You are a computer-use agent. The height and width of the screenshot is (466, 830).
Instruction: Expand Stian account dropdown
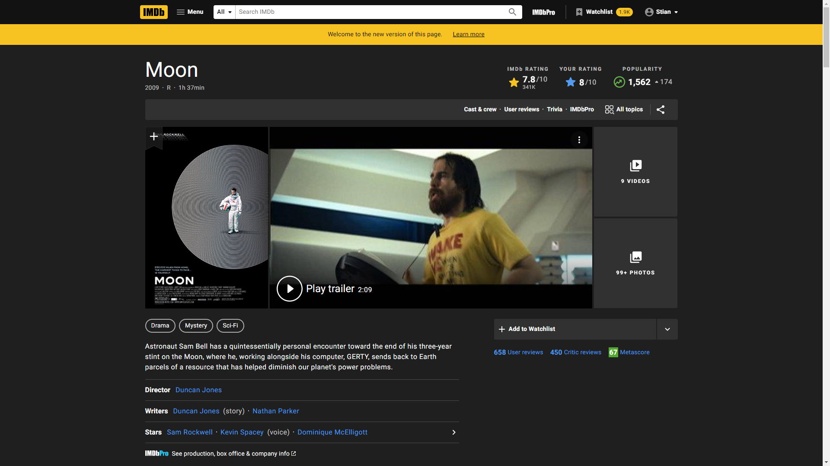(661, 12)
